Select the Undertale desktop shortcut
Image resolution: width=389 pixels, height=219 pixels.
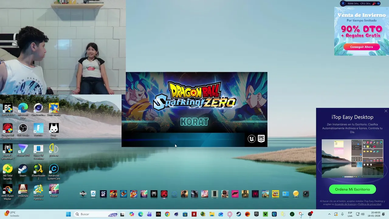(x=23, y=191)
